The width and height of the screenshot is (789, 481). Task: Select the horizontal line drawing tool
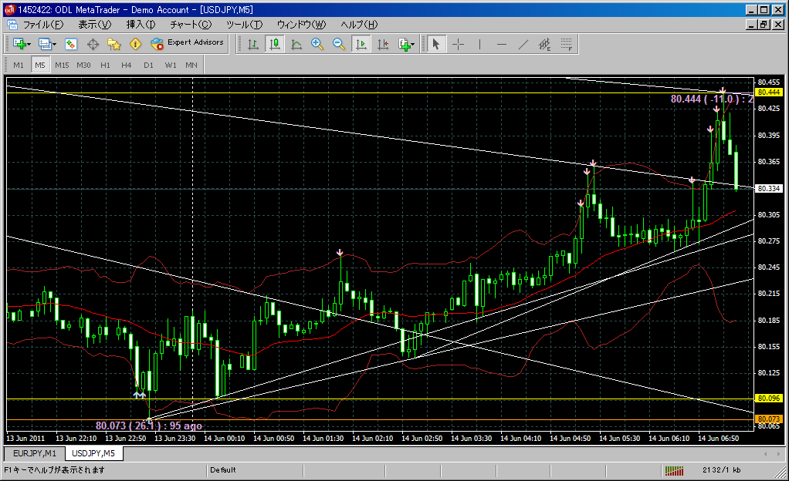(x=502, y=44)
